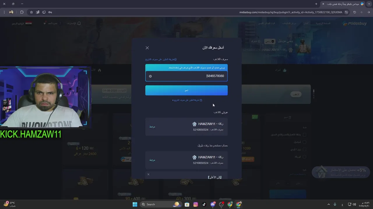Click the midasbuy.com URL address bar

click(x=291, y=12)
